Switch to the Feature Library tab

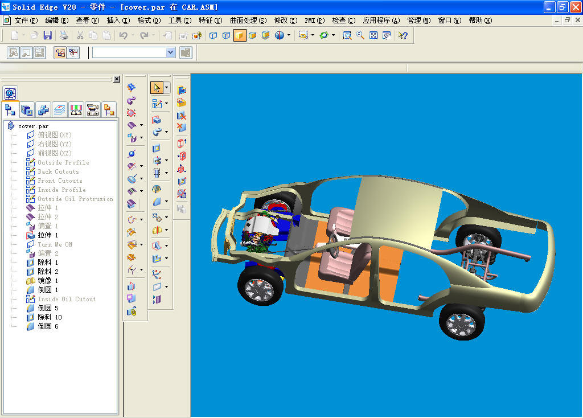pyautogui.click(x=27, y=110)
